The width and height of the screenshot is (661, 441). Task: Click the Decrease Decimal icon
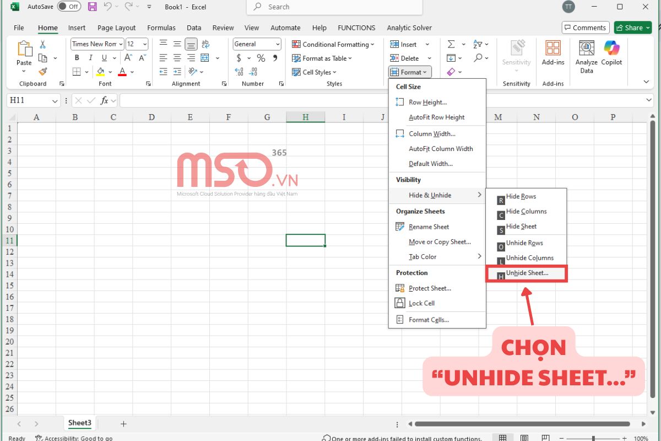253,72
